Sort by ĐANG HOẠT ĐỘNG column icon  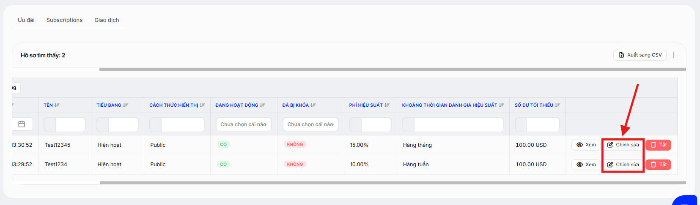(263, 105)
